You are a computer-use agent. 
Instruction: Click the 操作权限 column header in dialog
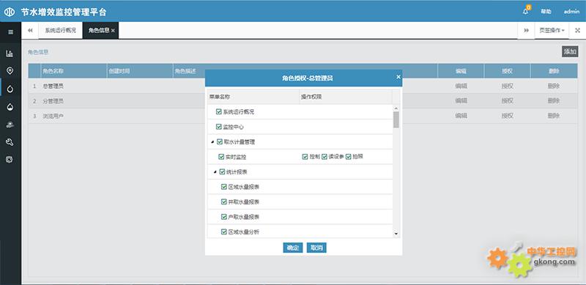[346, 97]
